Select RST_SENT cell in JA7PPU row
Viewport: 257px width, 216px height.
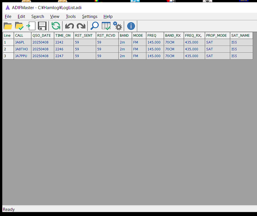point(85,56)
